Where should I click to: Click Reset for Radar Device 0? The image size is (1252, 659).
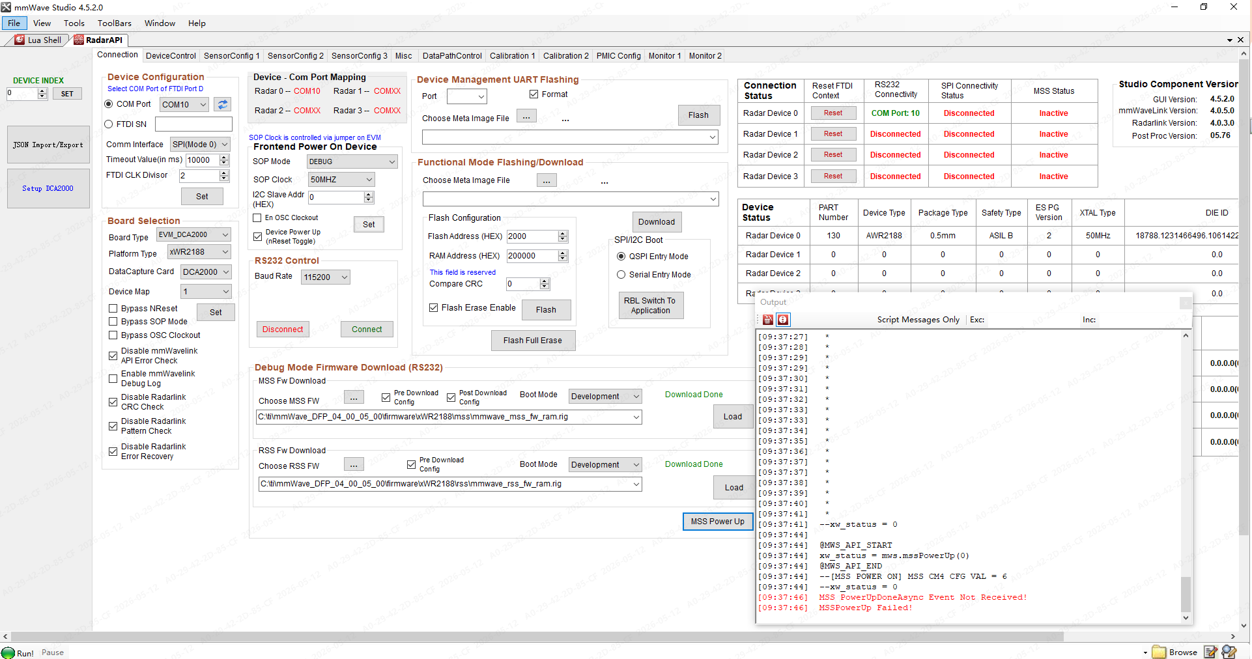pyautogui.click(x=833, y=113)
